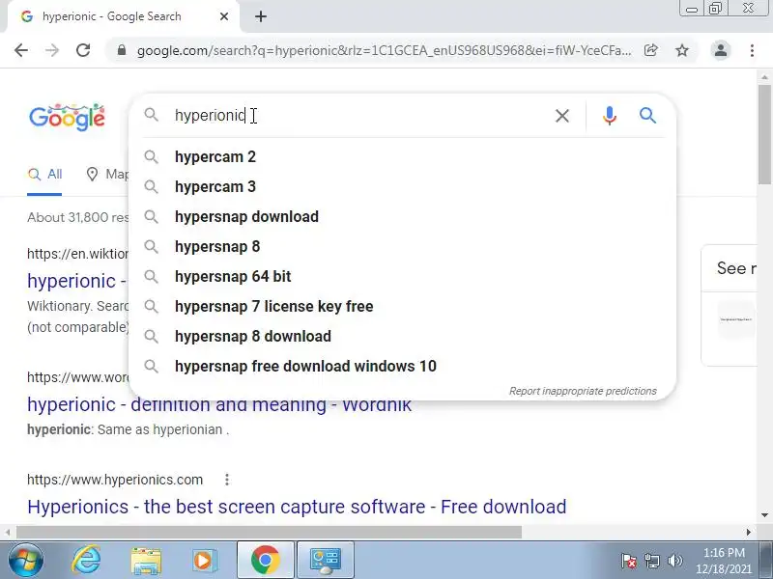Click the https://www.hyperionics.com URL text
The width and height of the screenshot is (773, 579).
pyautogui.click(x=115, y=480)
